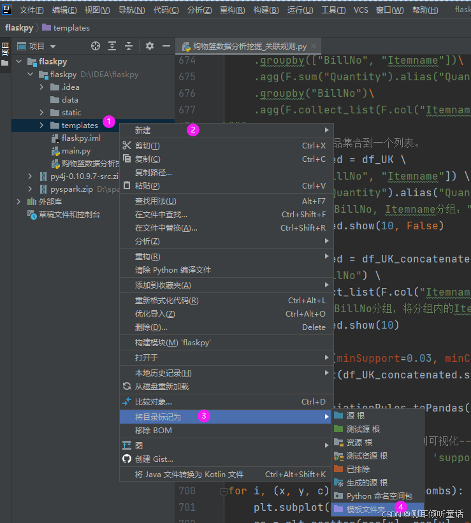Open project panel settings gear
This screenshot has width=471, height=523.
pyautogui.click(x=150, y=46)
